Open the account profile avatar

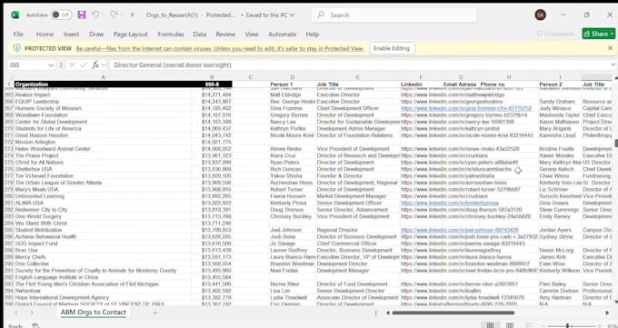point(540,15)
